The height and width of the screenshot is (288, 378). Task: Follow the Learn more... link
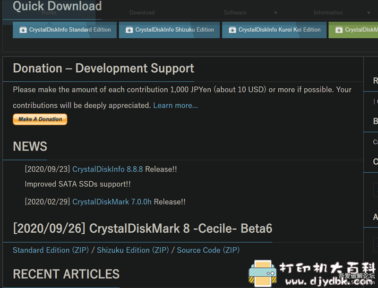[175, 105]
